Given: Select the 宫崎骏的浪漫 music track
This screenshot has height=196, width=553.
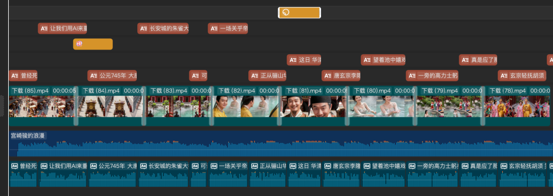Looking at the screenshot, I should pos(281,144).
